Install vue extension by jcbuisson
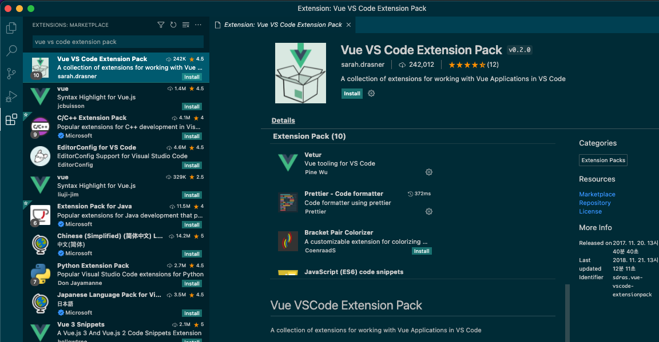The width and height of the screenshot is (659, 342). (192, 107)
